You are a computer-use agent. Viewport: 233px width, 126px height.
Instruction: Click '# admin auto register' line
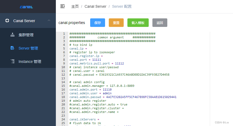click(88, 101)
